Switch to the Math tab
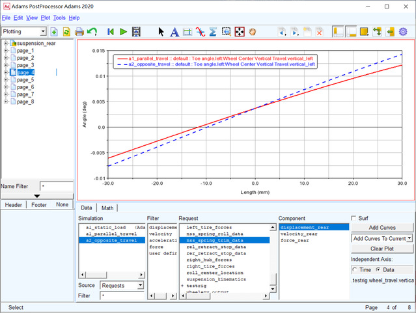This screenshot has width=416, height=313. [107, 208]
